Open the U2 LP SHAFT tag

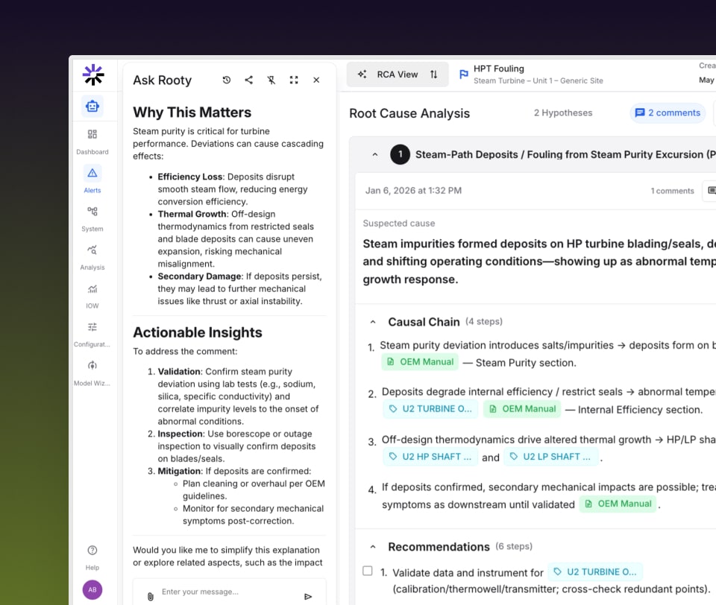(x=550, y=457)
